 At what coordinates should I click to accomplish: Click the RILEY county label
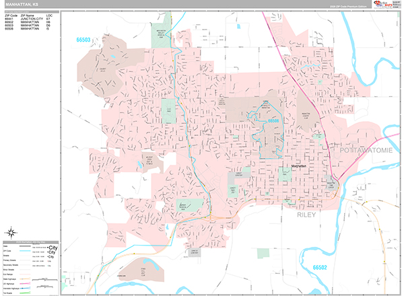(306, 215)
